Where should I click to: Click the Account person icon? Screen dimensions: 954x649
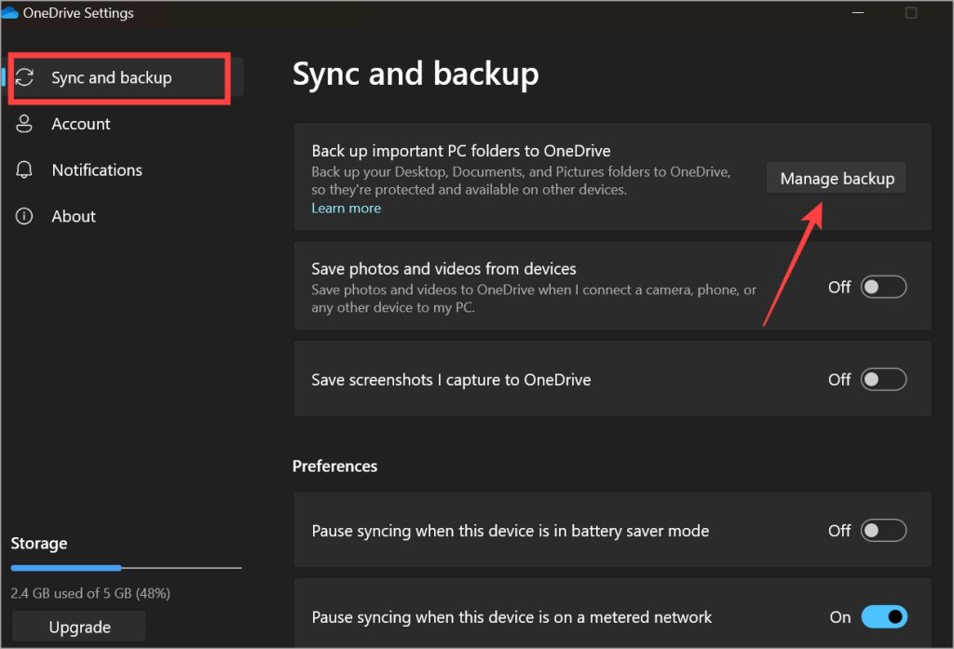pos(24,124)
